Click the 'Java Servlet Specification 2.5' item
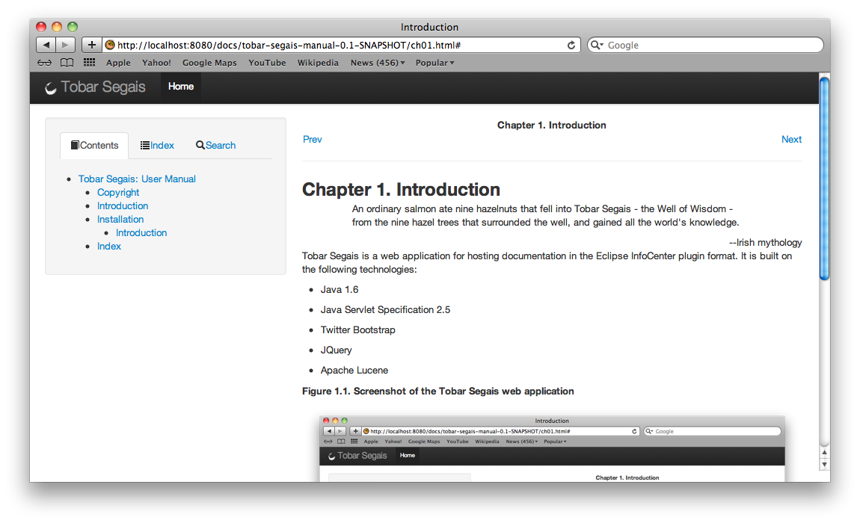This screenshot has height=523, width=860. (x=385, y=310)
